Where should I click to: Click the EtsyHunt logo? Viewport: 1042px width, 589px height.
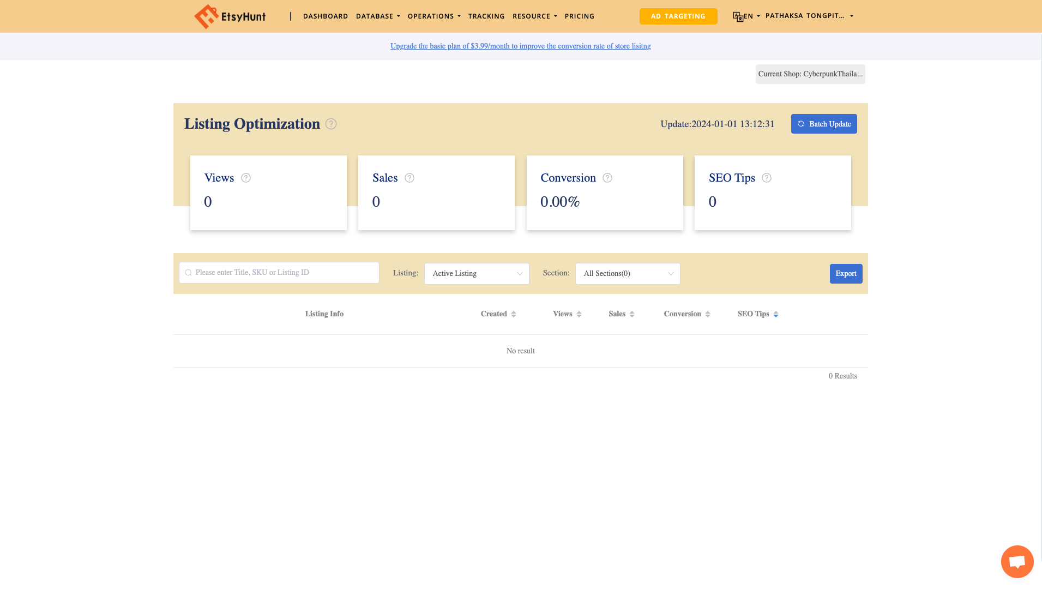point(230,16)
